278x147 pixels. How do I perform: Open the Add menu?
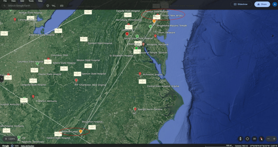tap(22, 1)
